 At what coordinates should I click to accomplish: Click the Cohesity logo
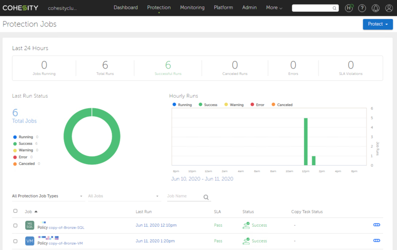20,8
